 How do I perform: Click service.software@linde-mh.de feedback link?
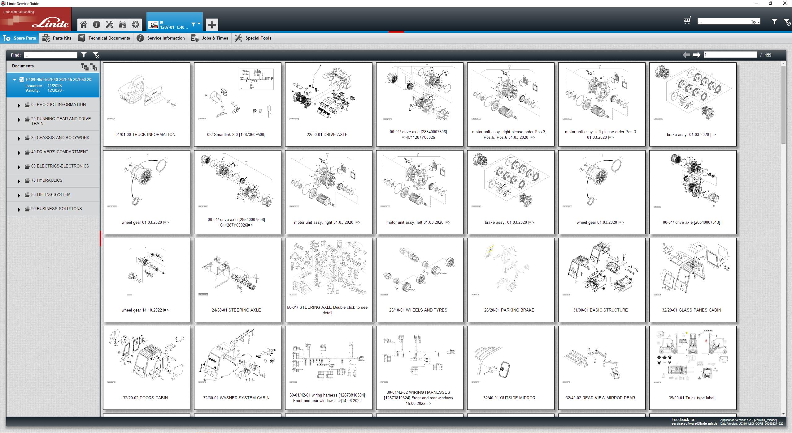(694, 424)
